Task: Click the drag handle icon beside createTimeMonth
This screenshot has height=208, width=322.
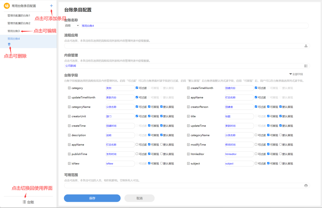Action: coord(188,88)
